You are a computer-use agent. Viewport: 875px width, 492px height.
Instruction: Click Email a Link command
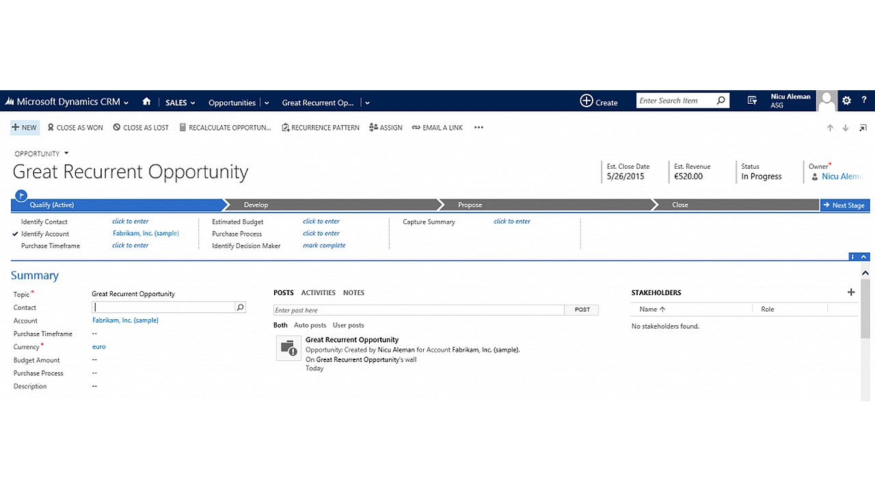point(437,127)
